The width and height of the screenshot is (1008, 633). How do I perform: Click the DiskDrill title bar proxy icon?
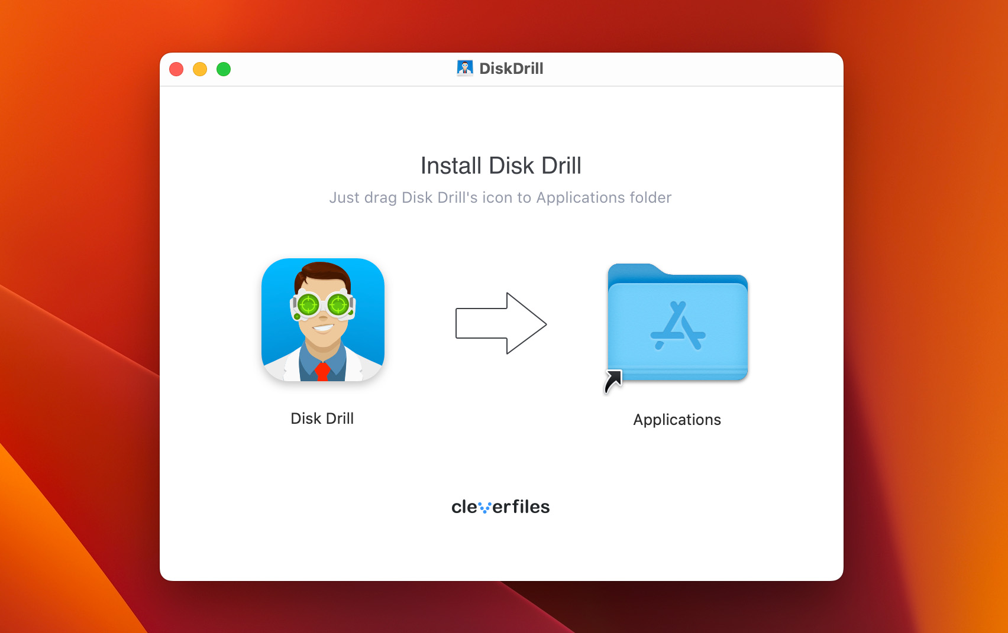pos(465,69)
